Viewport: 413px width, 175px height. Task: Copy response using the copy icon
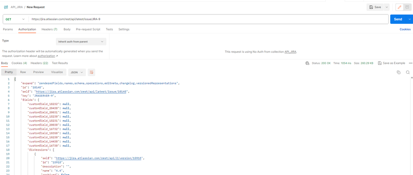click(x=399, y=72)
